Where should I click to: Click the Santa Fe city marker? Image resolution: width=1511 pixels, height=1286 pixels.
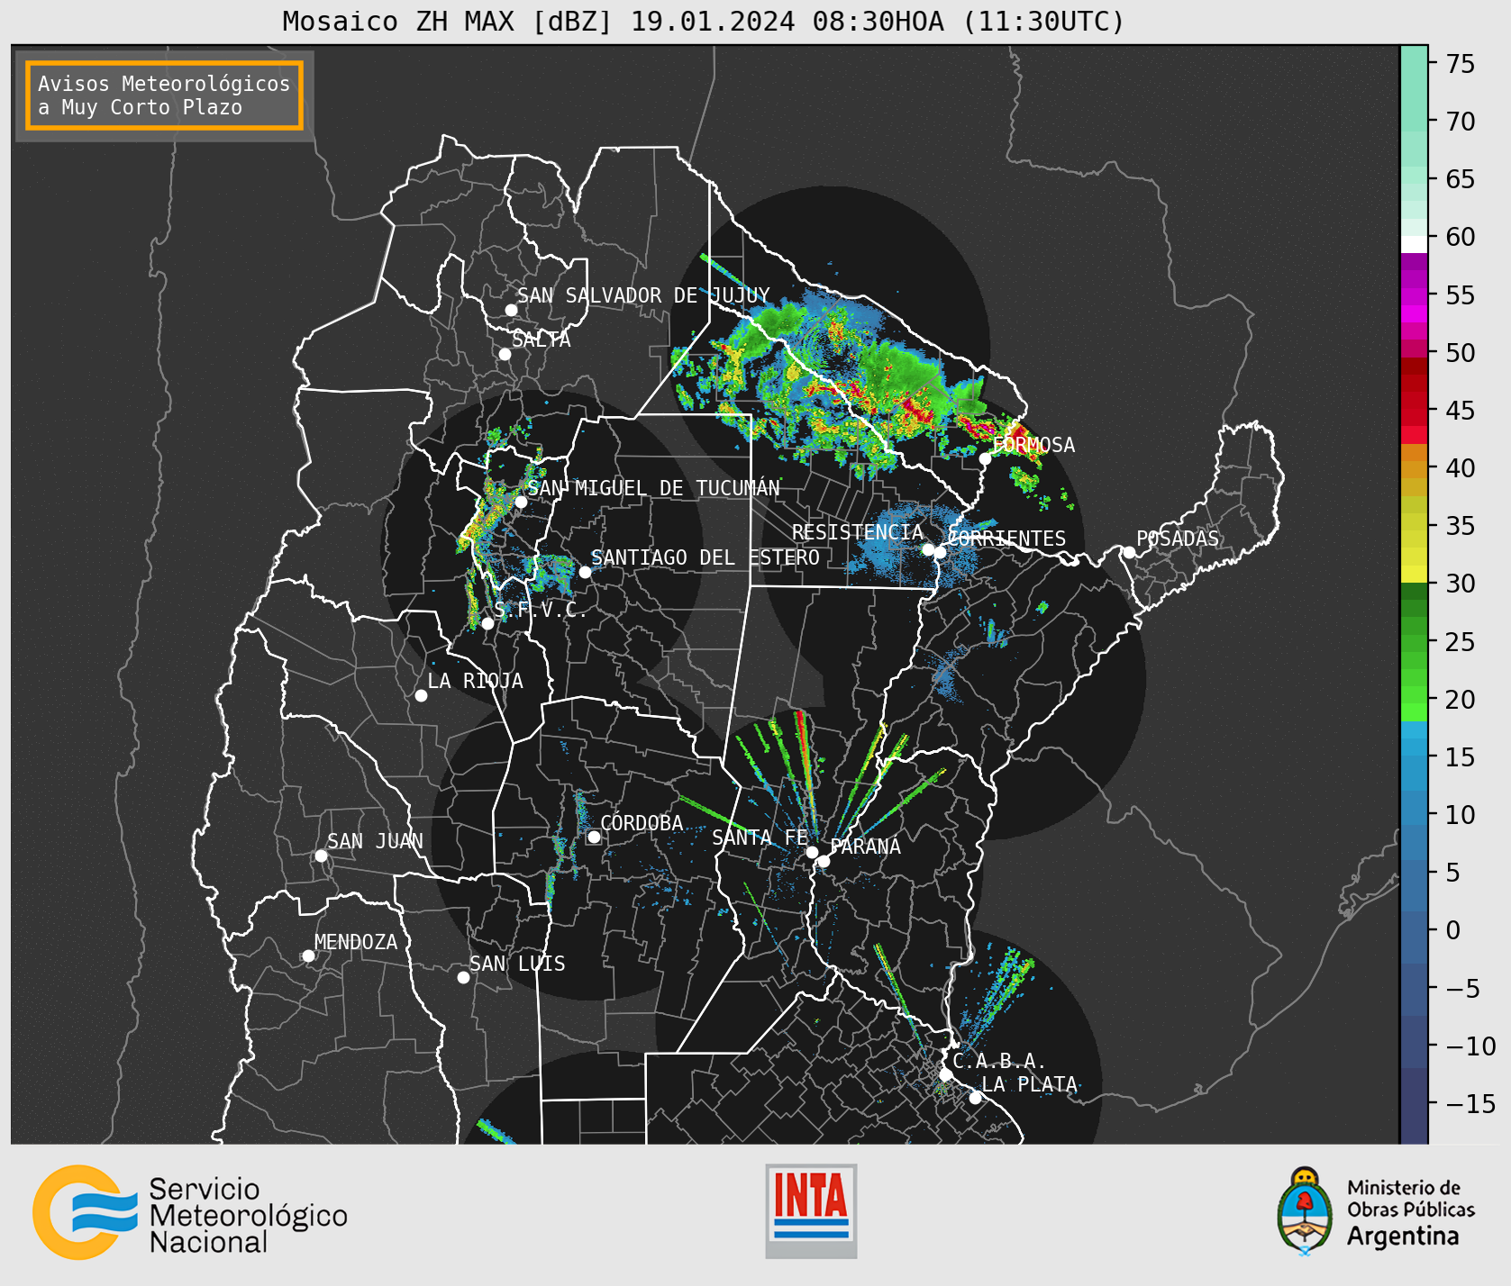click(812, 852)
